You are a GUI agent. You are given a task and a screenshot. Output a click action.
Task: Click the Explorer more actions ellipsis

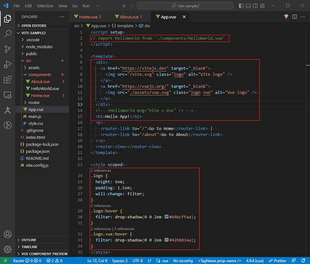pyautogui.click(x=62, y=17)
